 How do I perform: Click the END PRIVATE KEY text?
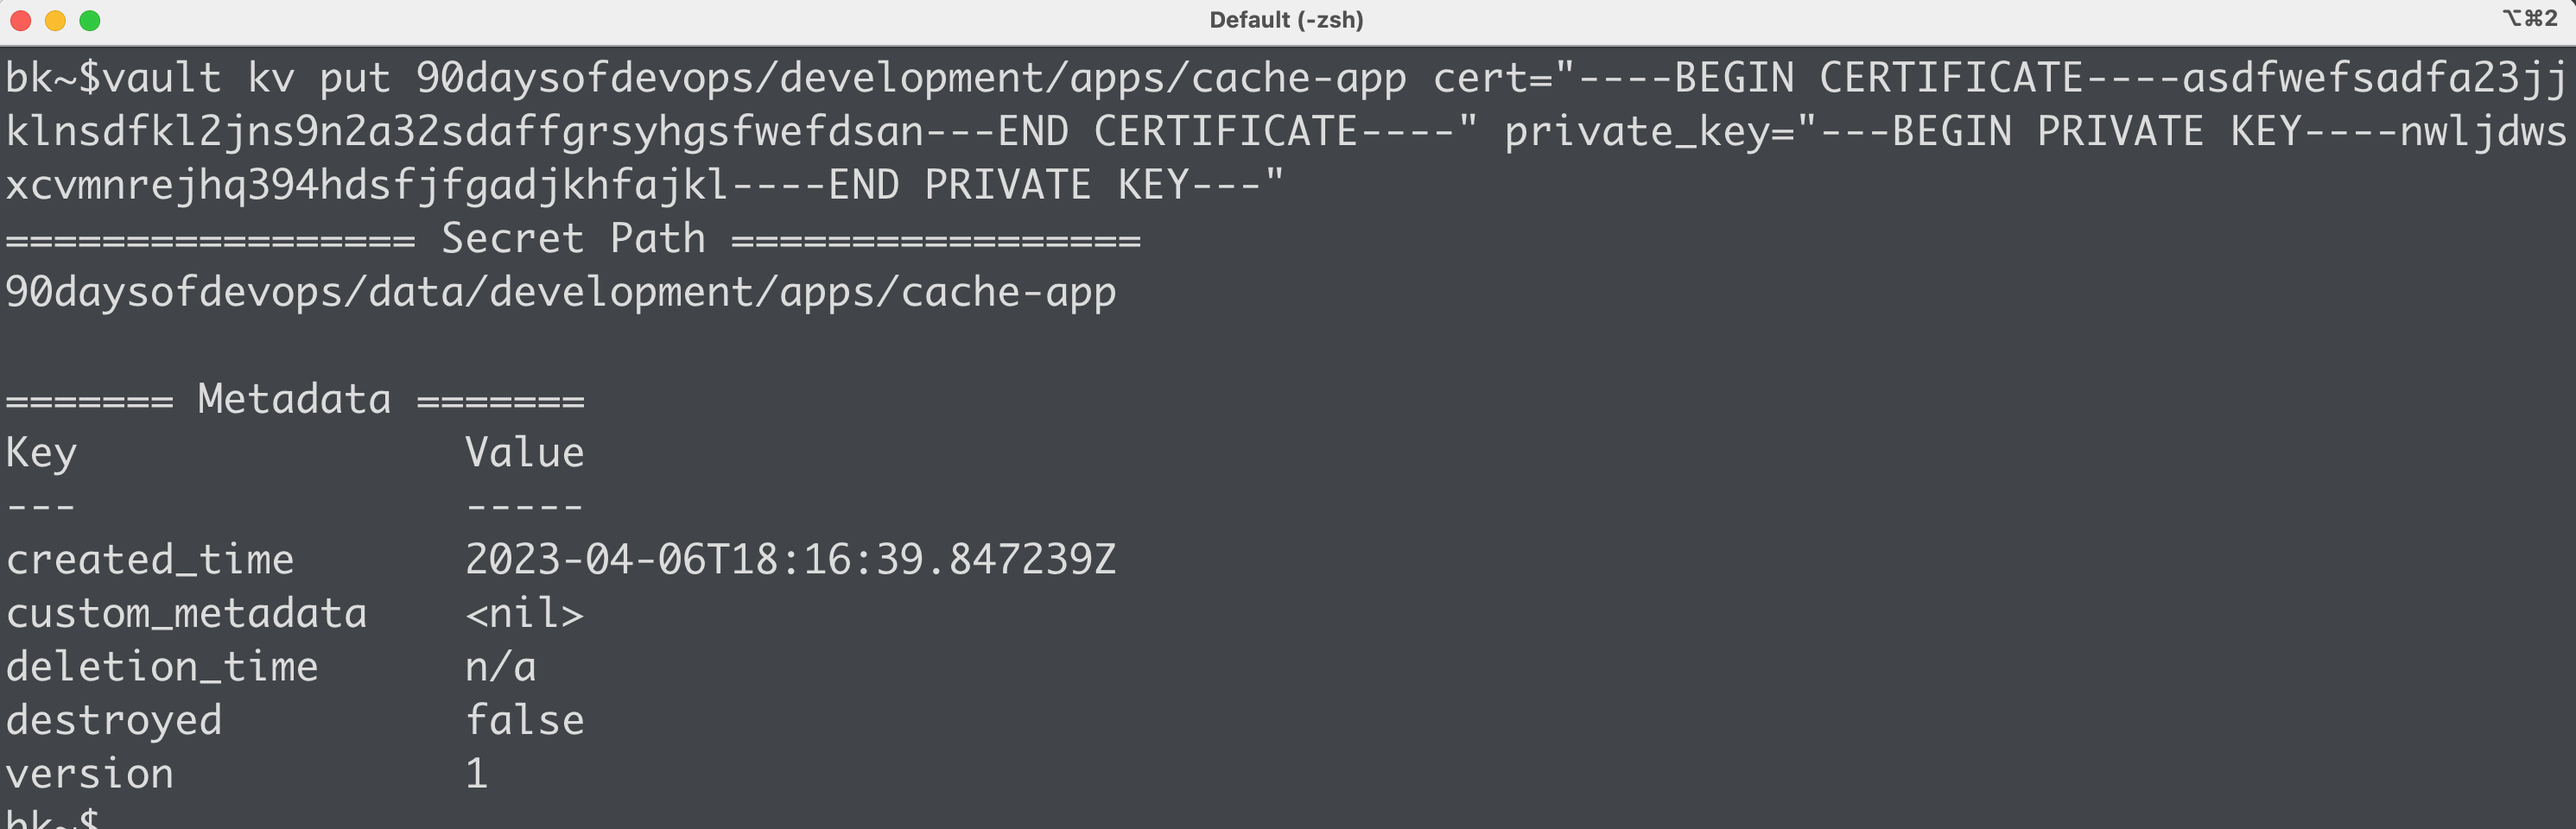(1009, 185)
